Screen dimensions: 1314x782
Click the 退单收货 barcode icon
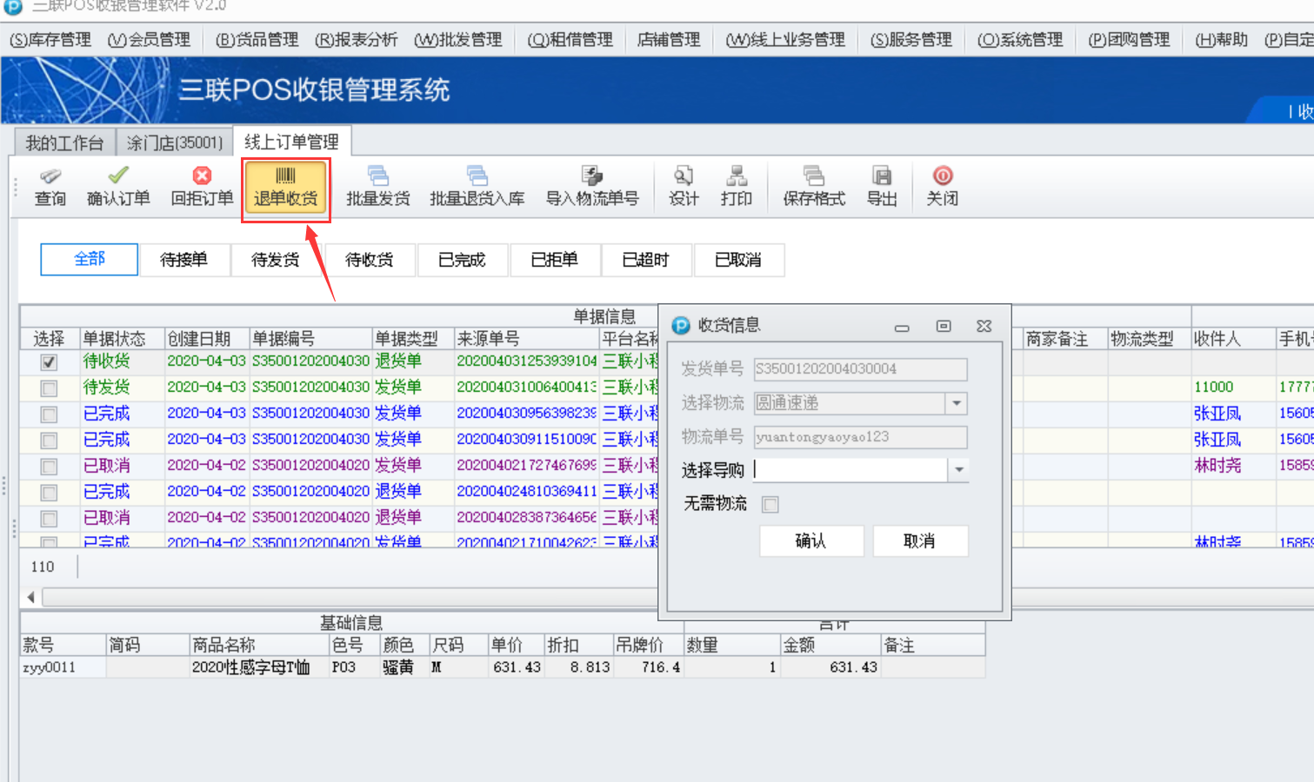click(285, 176)
